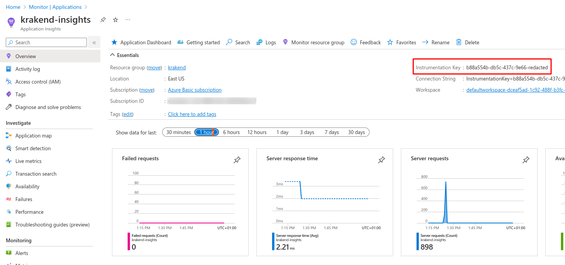The height and width of the screenshot is (265, 565).
Task: Select 7 days time range
Action: 332,132
